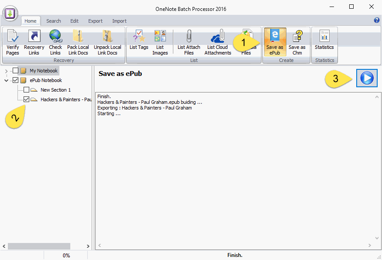The height and width of the screenshot is (260, 382).
Task: Click the My Notebook notebook icon
Action: tap(23, 71)
